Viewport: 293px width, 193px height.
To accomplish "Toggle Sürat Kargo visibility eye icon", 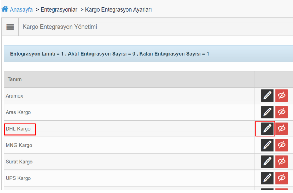I will click(x=281, y=162).
